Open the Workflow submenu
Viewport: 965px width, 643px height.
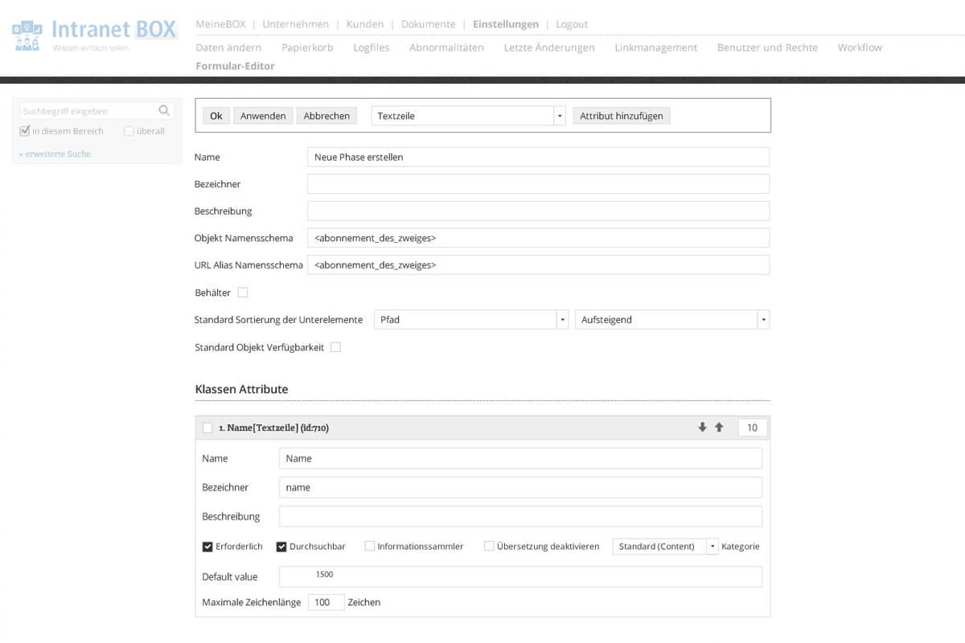pos(860,47)
